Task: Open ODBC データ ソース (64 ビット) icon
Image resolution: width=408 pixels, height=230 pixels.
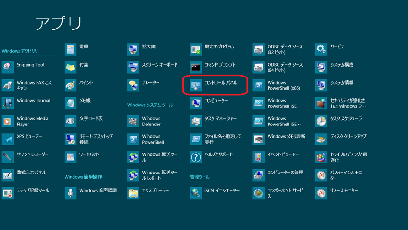Action: pos(259,67)
